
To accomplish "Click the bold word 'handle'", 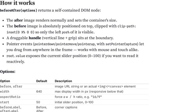I will [x=35, y=38].
